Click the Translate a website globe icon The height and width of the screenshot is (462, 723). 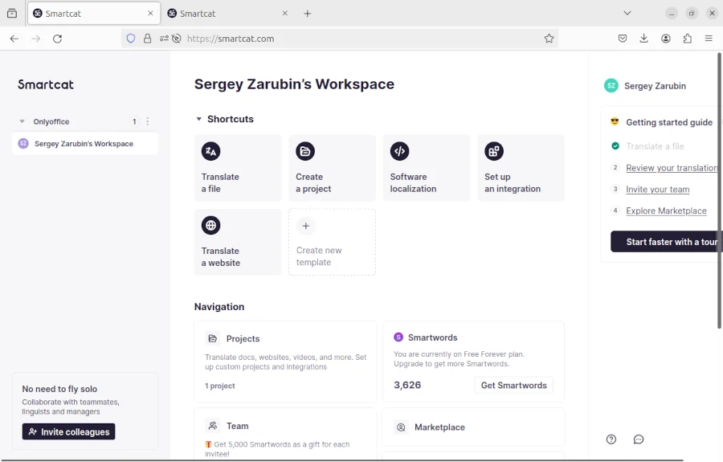[x=210, y=226]
